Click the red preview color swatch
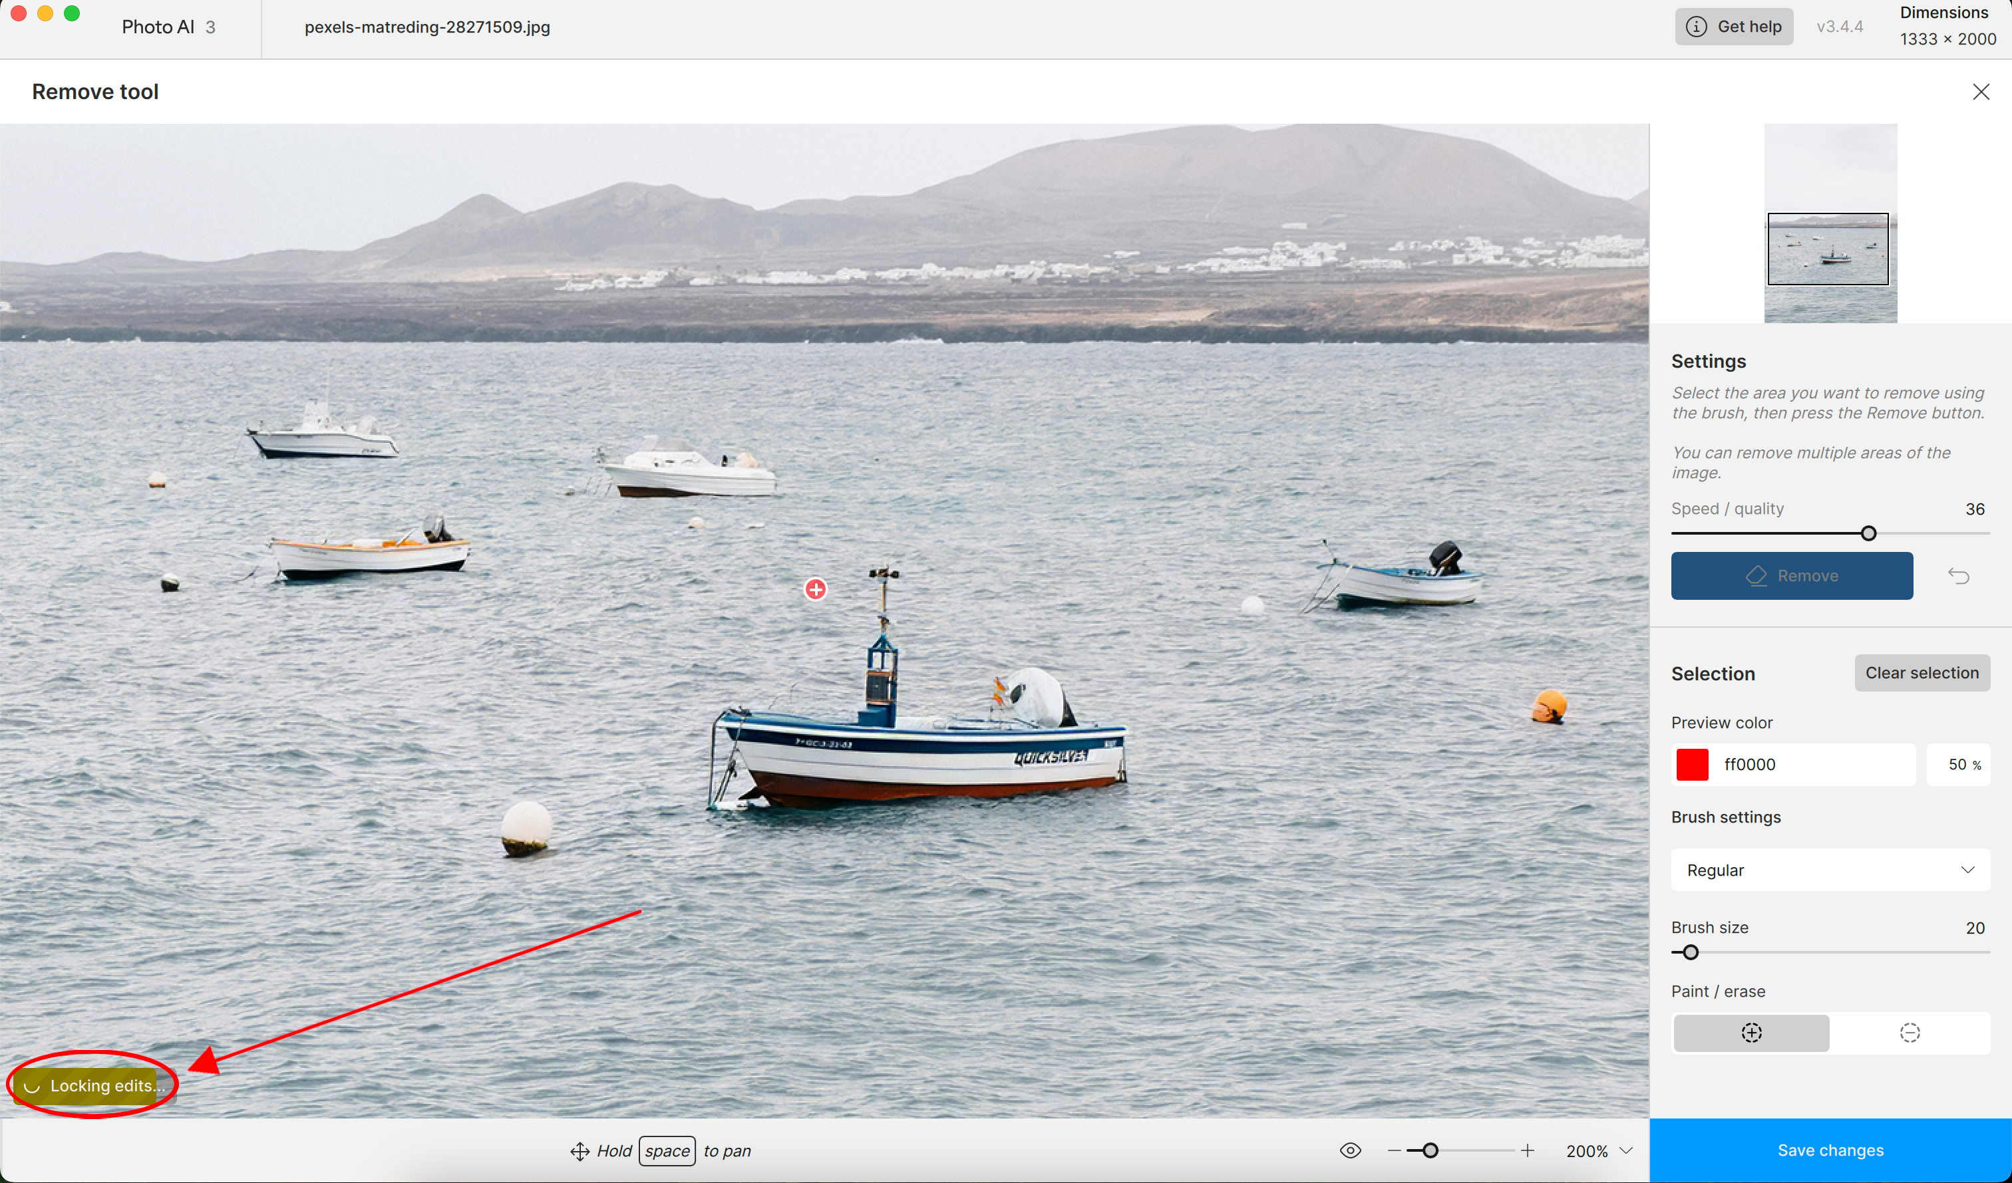Image resolution: width=2012 pixels, height=1183 pixels. 1692,764
